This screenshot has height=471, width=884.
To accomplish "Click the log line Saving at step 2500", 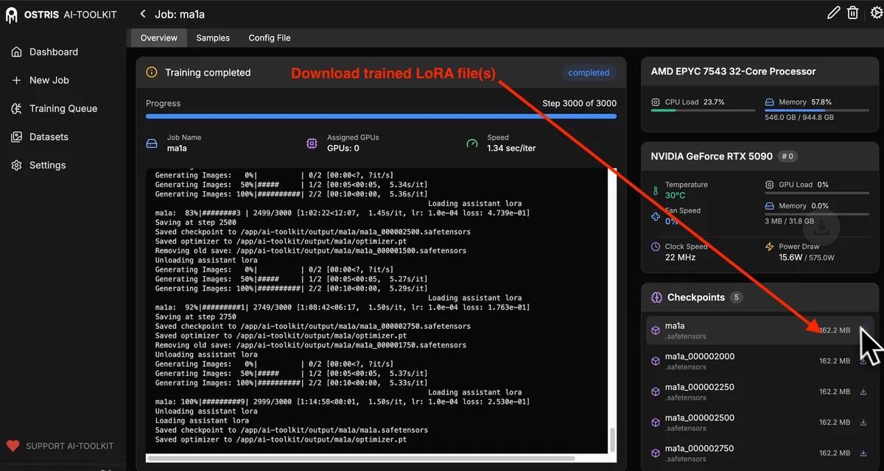I will pos(196,222).
